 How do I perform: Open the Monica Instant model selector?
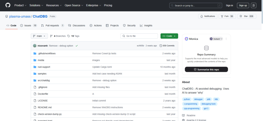pos(216,39)
